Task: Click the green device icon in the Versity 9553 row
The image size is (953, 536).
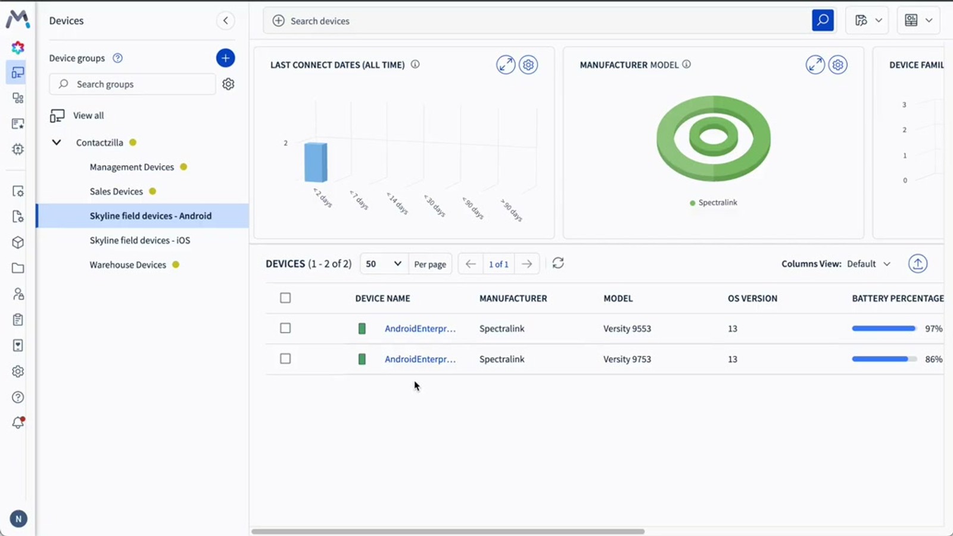Action: pos(362,329)
